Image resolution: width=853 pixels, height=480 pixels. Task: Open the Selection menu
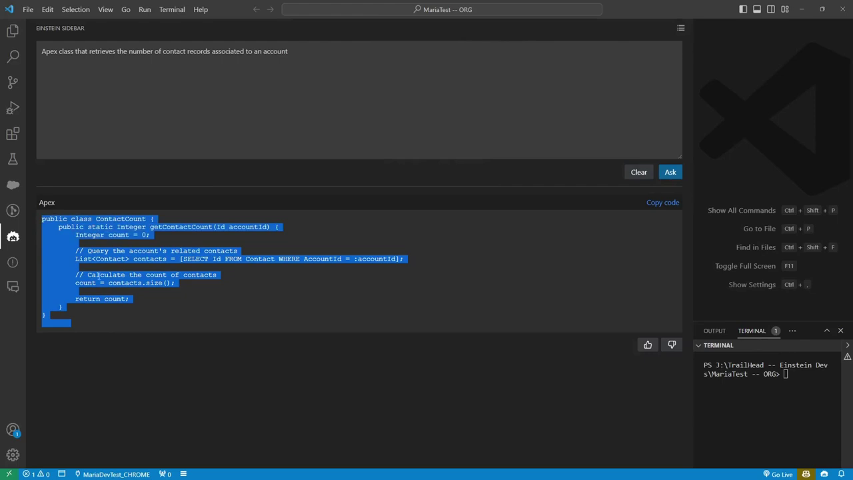(x=76, y=9)
